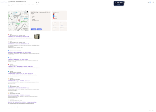Click the Bedrooms value link
156x112 pixels.
click(x=61, y=30)
